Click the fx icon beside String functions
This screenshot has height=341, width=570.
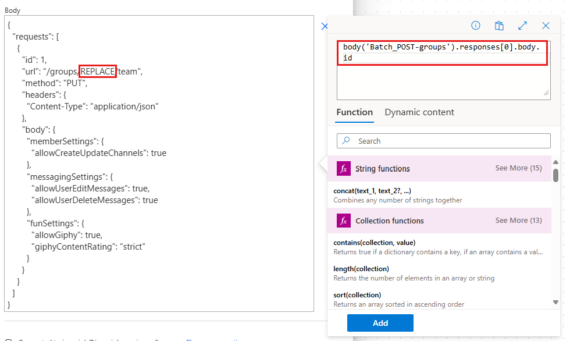pos(343,168)
